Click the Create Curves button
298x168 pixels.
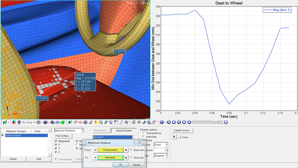[183, 131]
